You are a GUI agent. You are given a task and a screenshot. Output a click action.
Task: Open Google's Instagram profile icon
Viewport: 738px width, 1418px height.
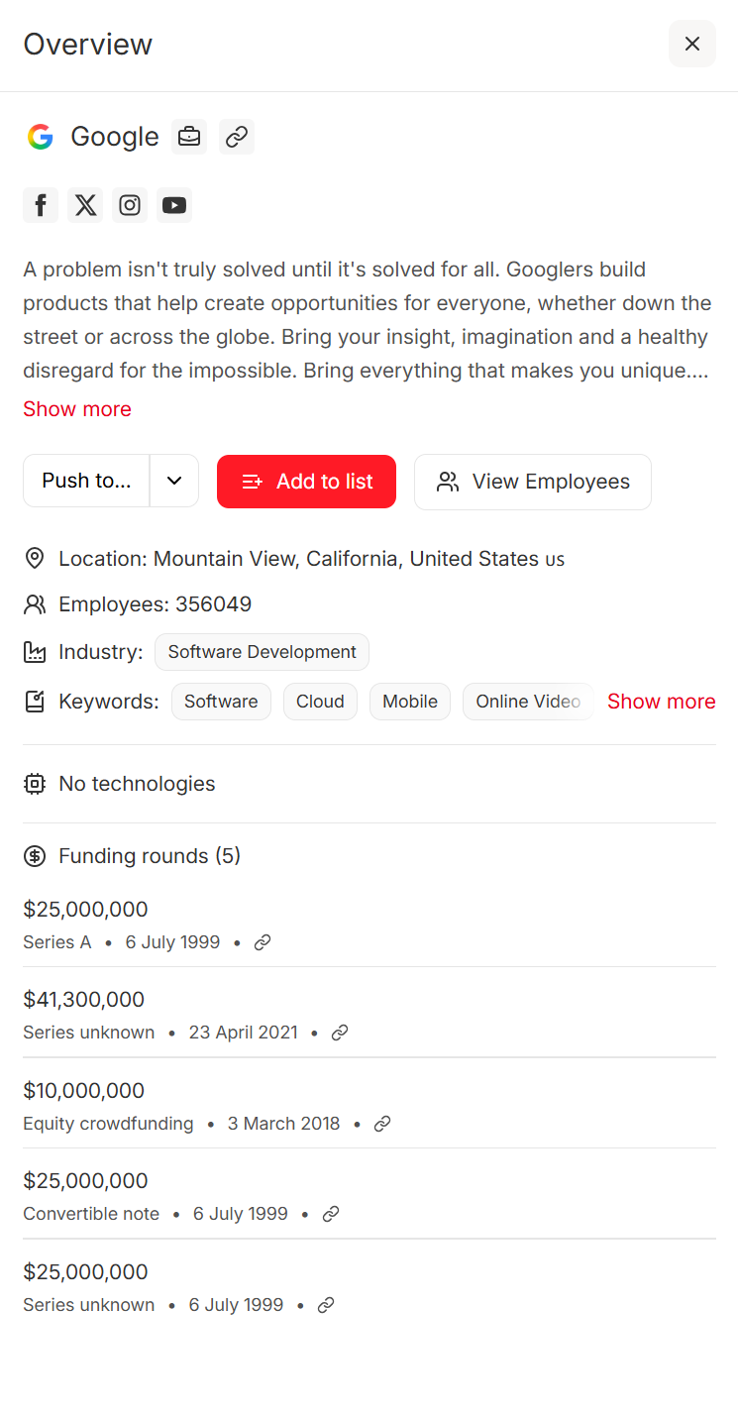(130, 205)
